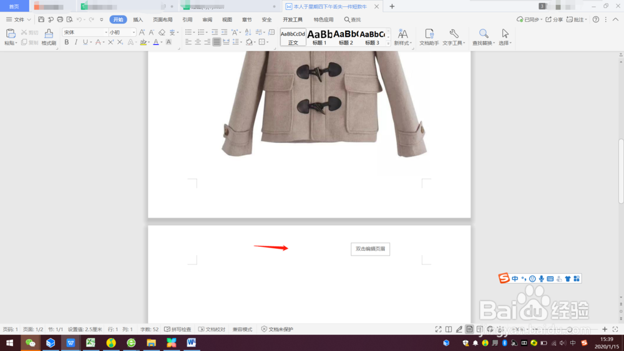
Task: Expand the 文件 menu arrow
Action: point(29,19)
